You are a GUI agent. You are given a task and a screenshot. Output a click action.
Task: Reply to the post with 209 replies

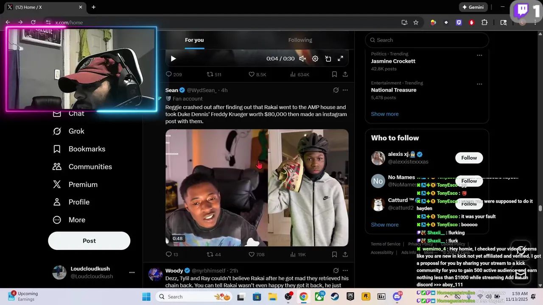click(x=174, y=74)
